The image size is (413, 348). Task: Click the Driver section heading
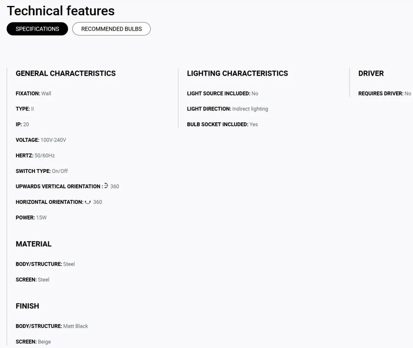(x=371, y=73)
